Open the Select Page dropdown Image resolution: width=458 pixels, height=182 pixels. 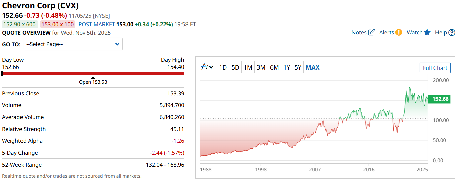pyautogui.click(x=73, y=44)
